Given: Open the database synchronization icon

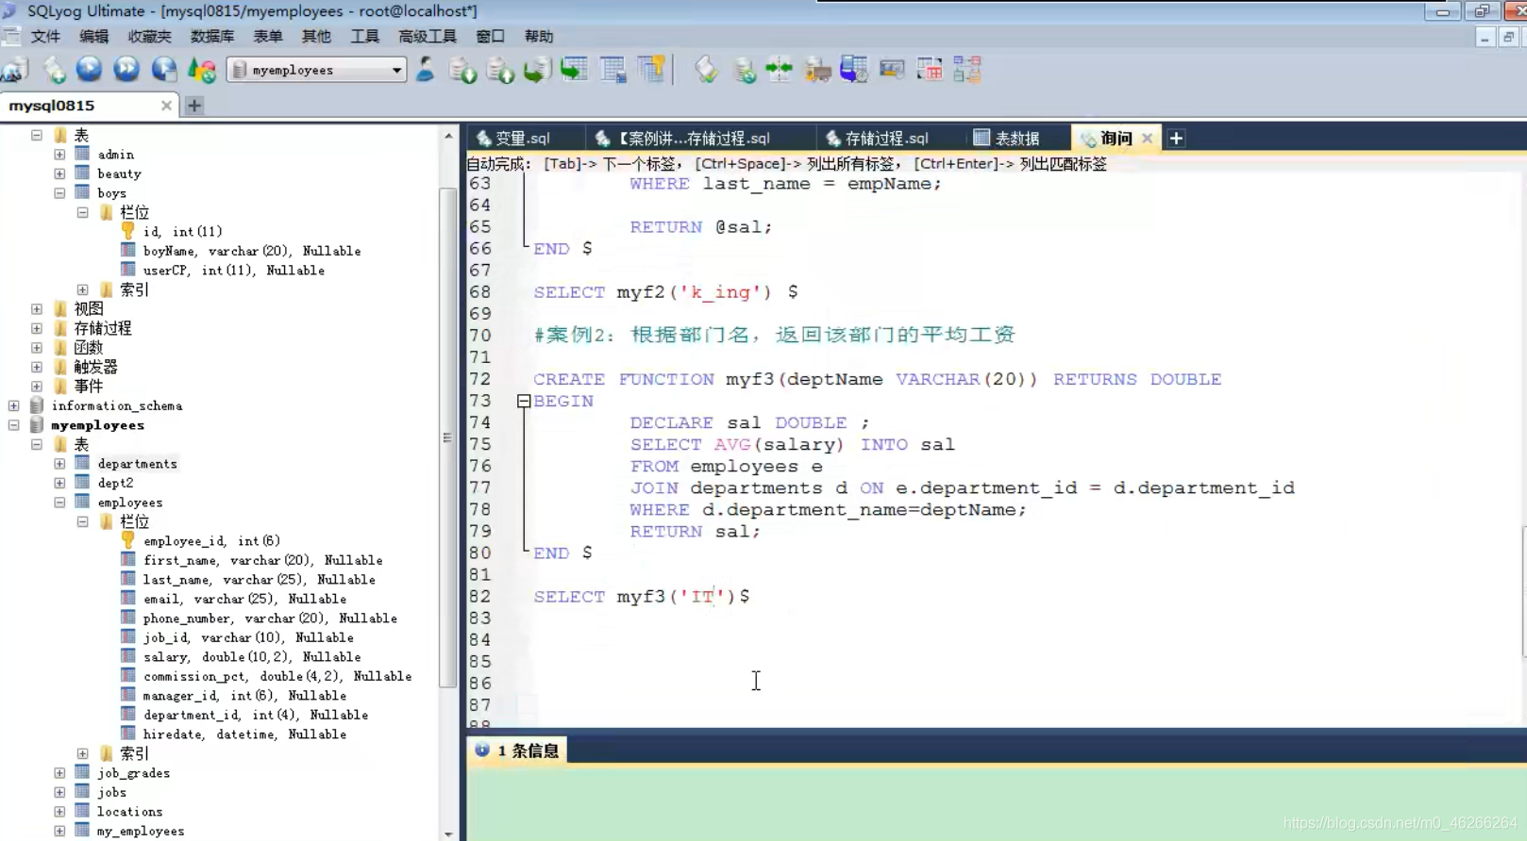Looking at the screenshot, I should point(744,70).
